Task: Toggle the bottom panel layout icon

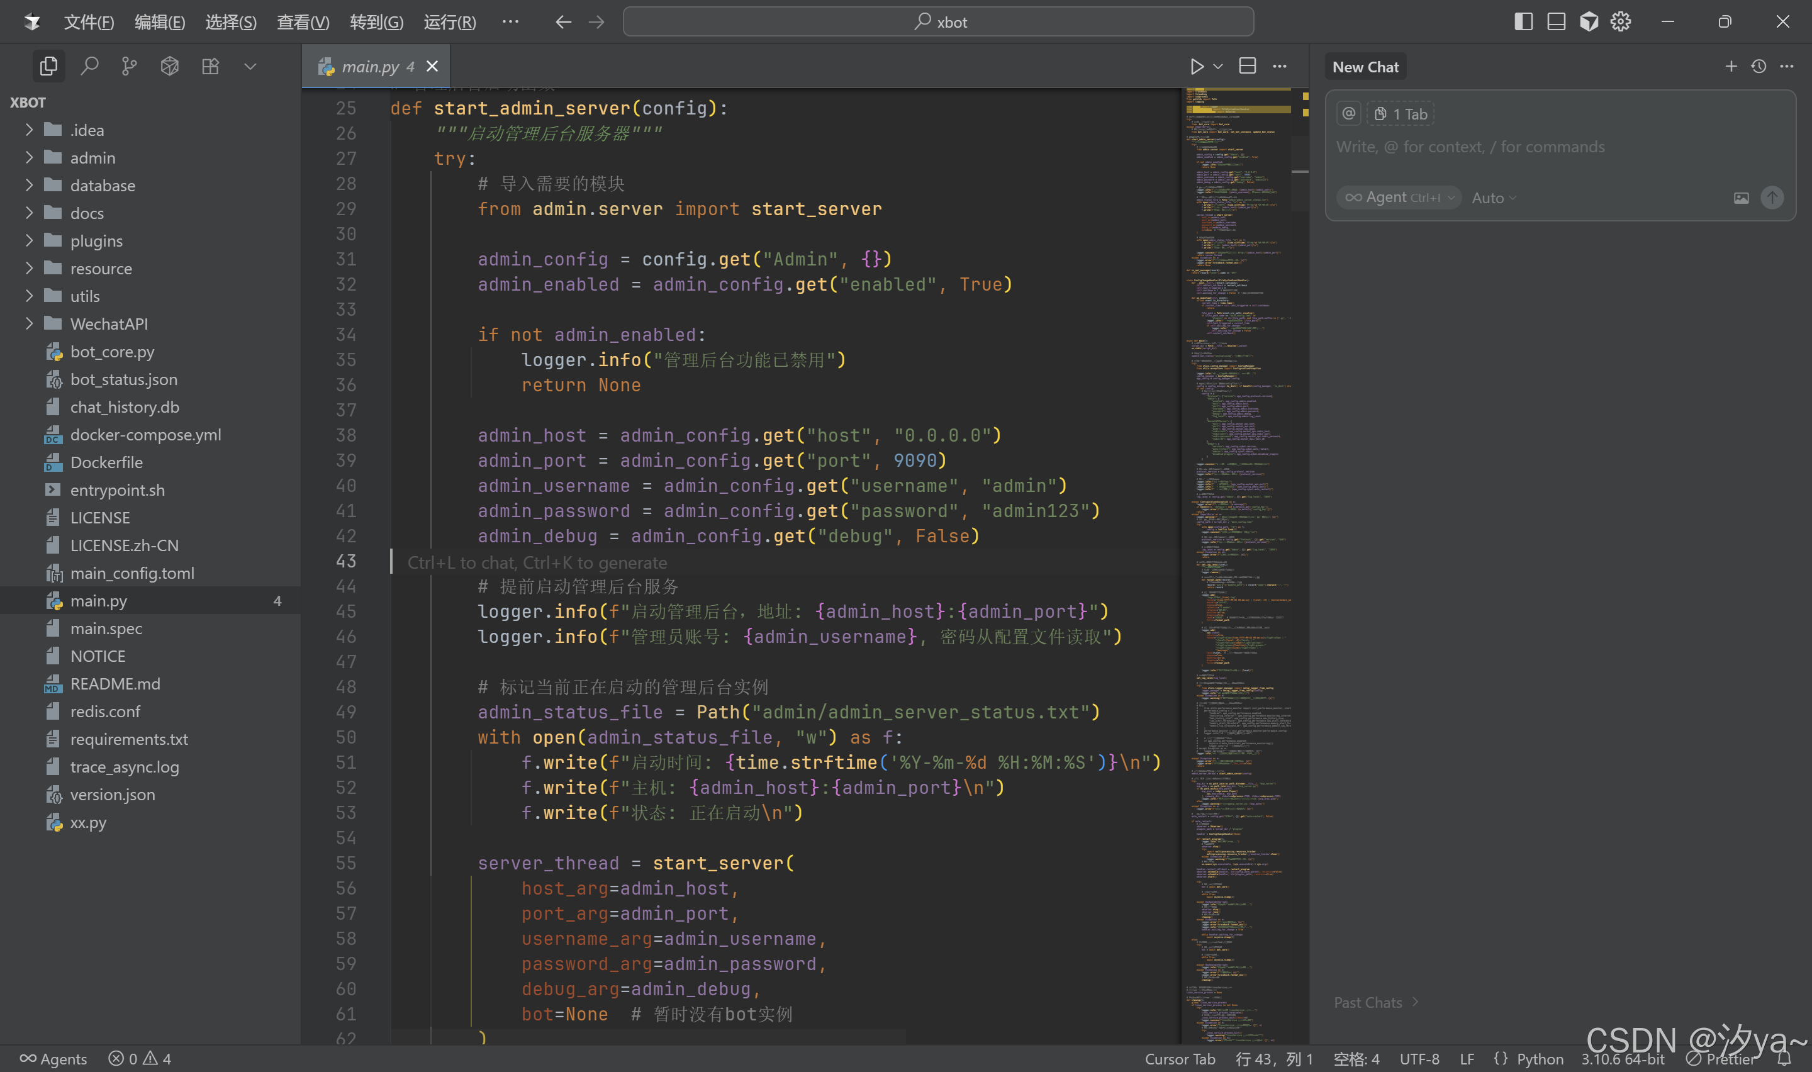Action: 1557,21
